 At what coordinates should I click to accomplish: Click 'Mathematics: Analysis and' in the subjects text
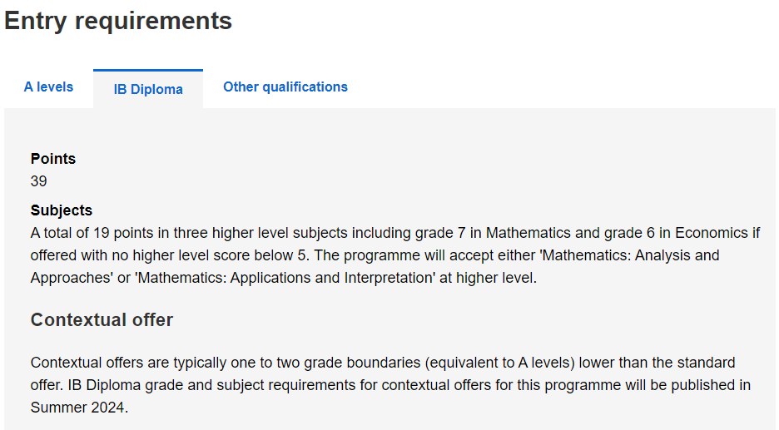click(x=631, y=255)
